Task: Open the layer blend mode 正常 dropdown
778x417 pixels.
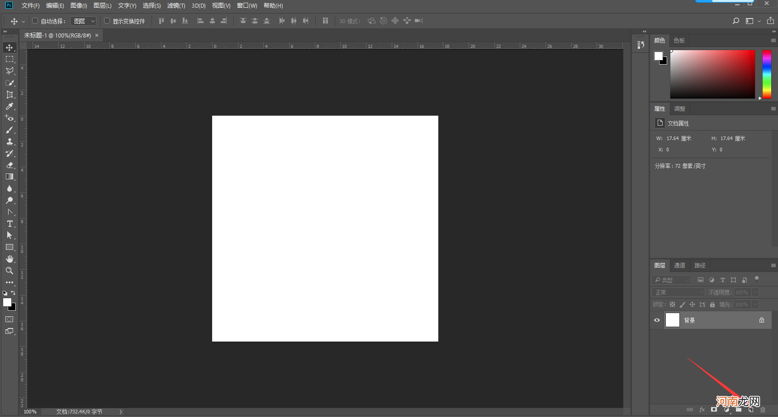Action: [x=678, y=292]
